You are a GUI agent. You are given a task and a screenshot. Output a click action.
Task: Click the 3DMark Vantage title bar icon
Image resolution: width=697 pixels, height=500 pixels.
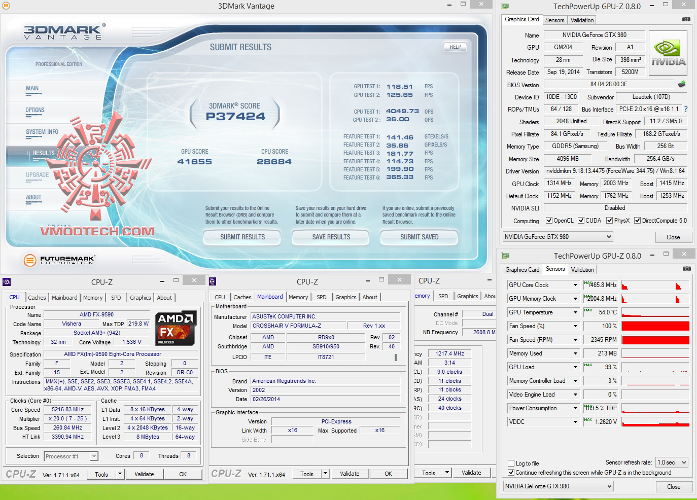(6, 6)
